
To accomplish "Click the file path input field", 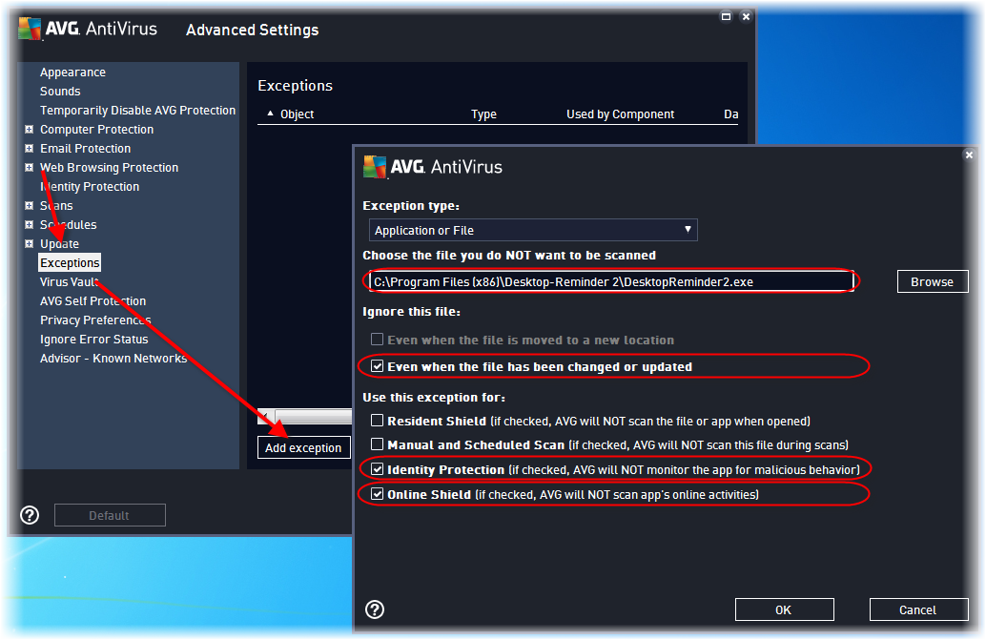I will coord(610,281).
